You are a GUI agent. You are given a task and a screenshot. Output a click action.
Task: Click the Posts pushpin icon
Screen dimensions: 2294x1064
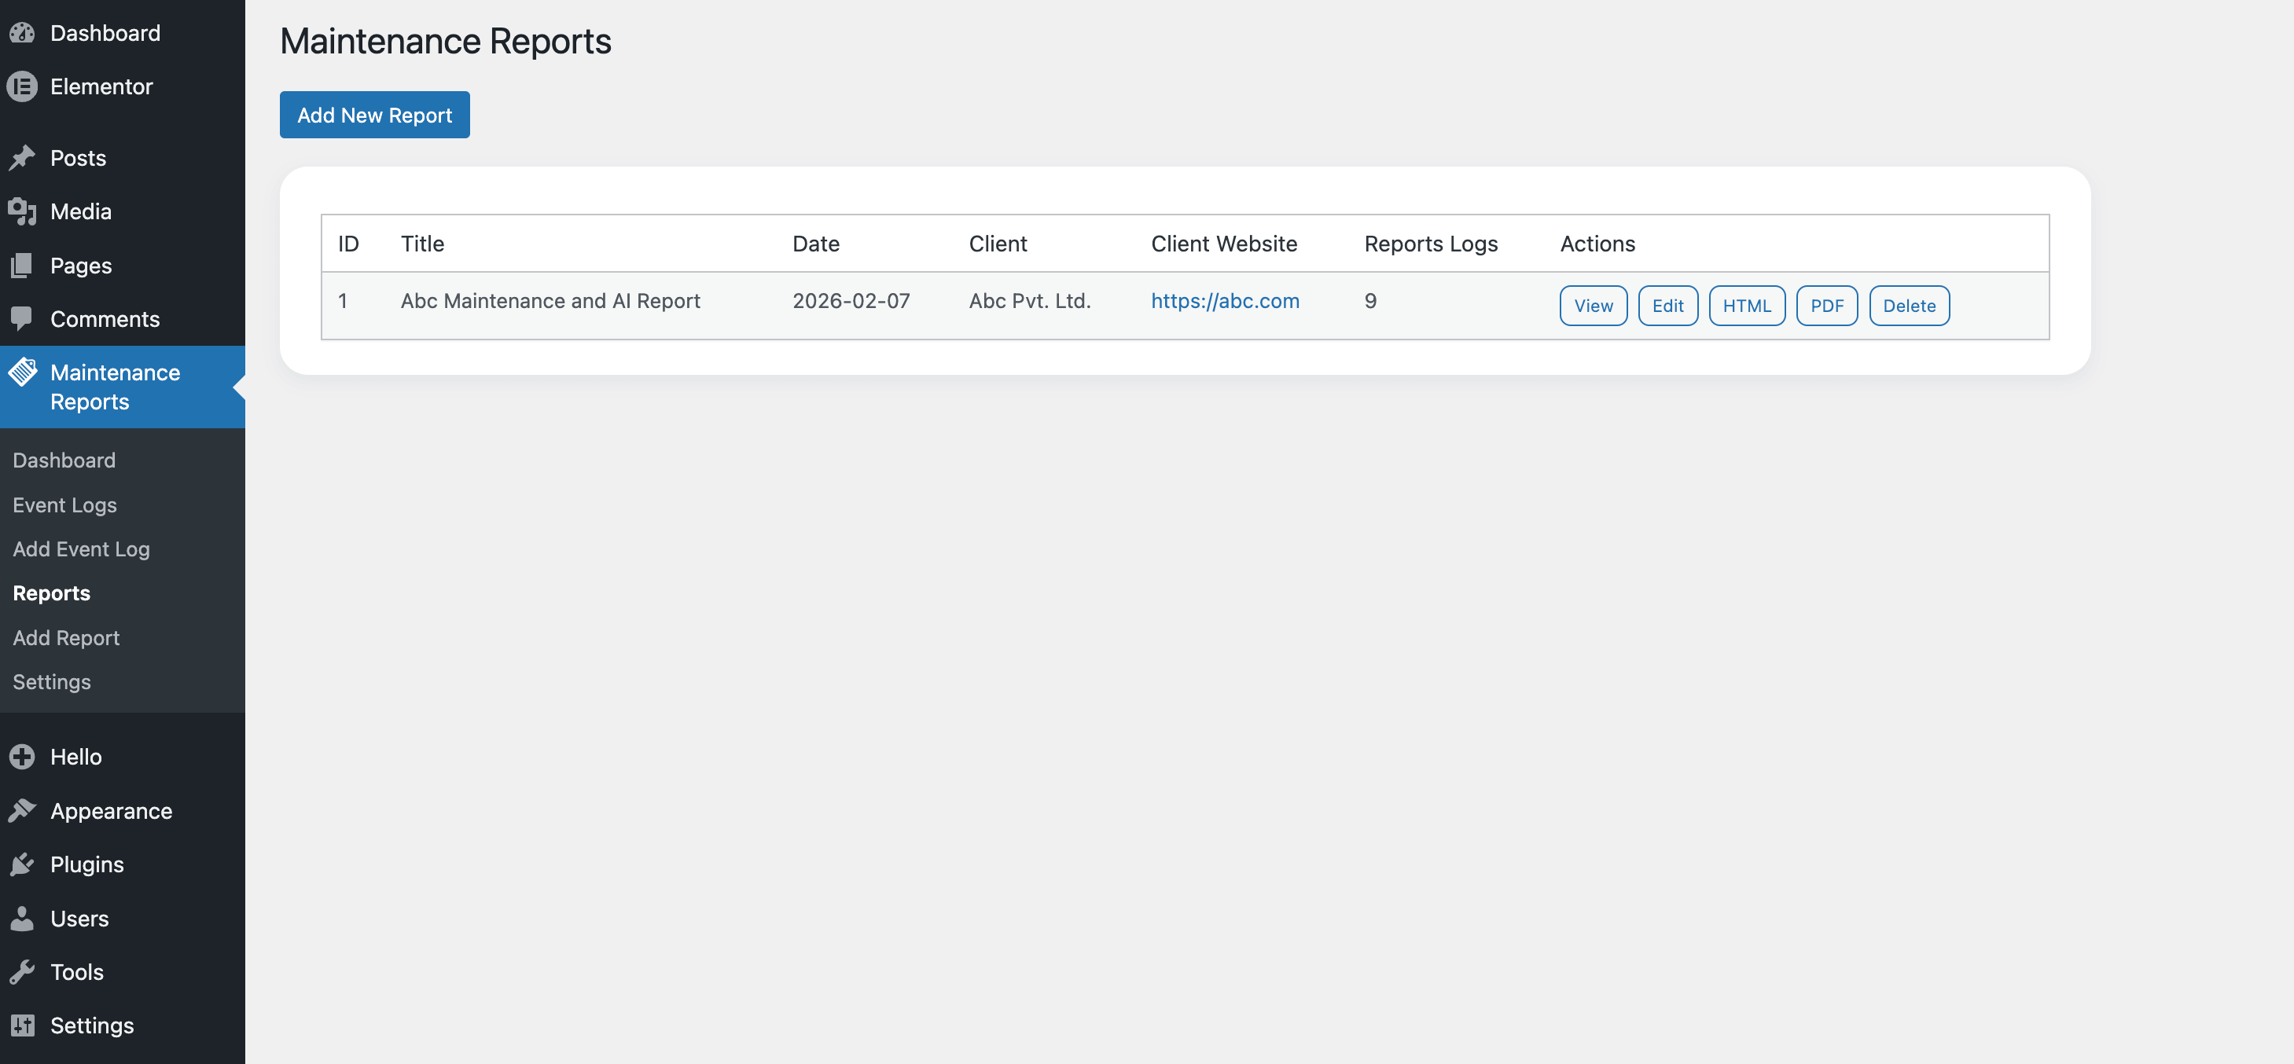tap(22, 158)
